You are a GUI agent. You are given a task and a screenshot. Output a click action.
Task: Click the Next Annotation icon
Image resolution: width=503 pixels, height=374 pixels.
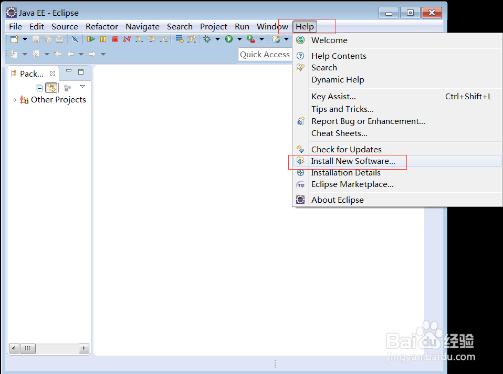coord(14,54)
